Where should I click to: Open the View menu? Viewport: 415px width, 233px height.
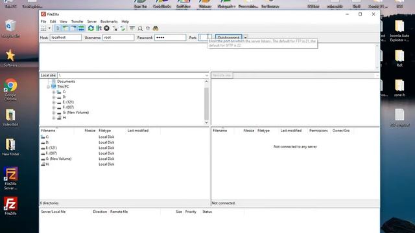point(64,21)
